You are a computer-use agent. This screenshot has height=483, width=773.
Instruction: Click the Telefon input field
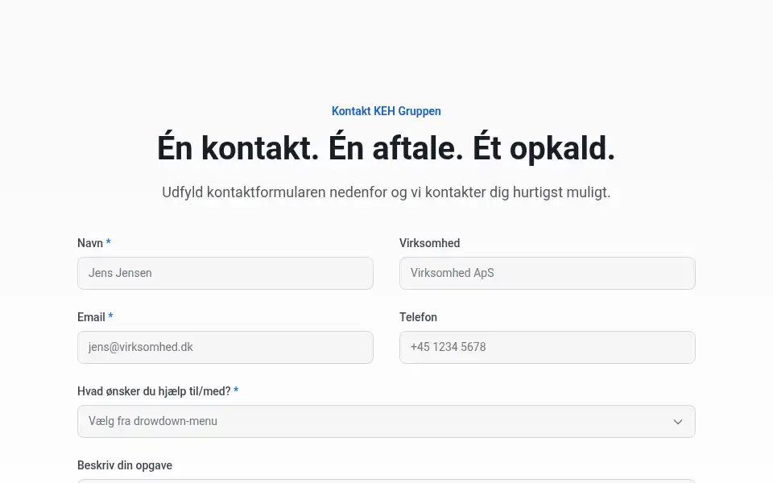point(548,347)
